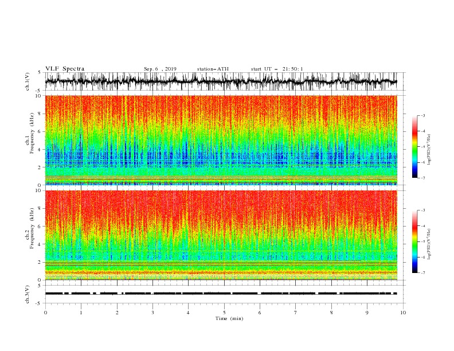
Task: Click the ch.2 "Frequency (kHz)" axis label
Action: [32, 228]
